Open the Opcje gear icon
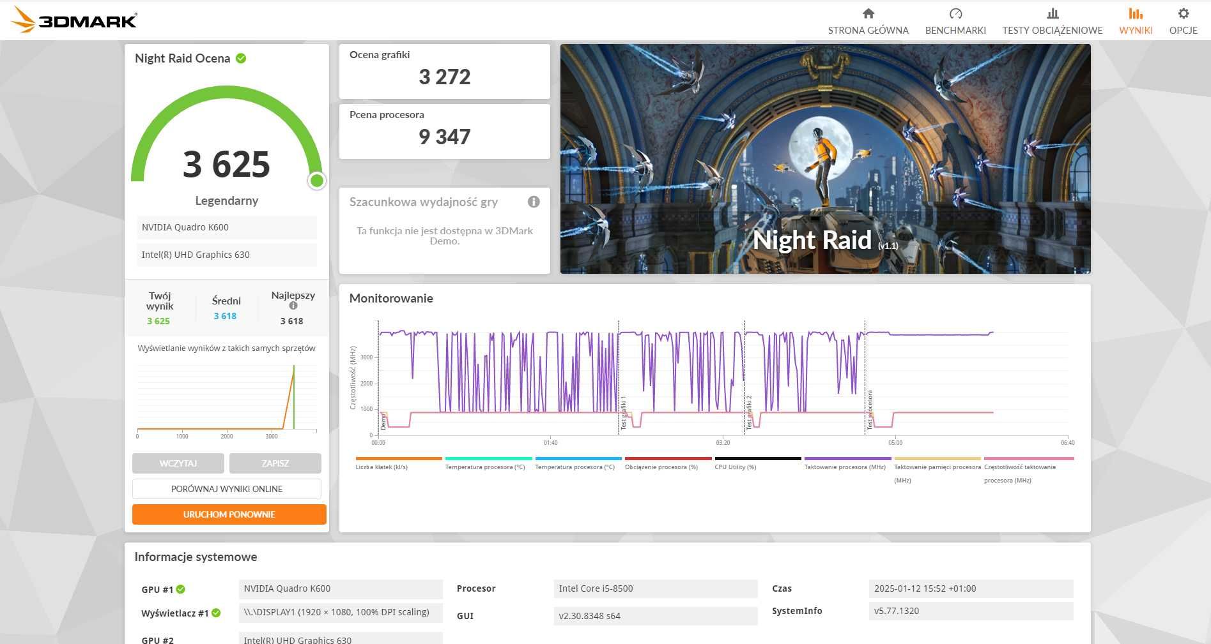Screen dimensions: 1211x644 pos(1184,13)
